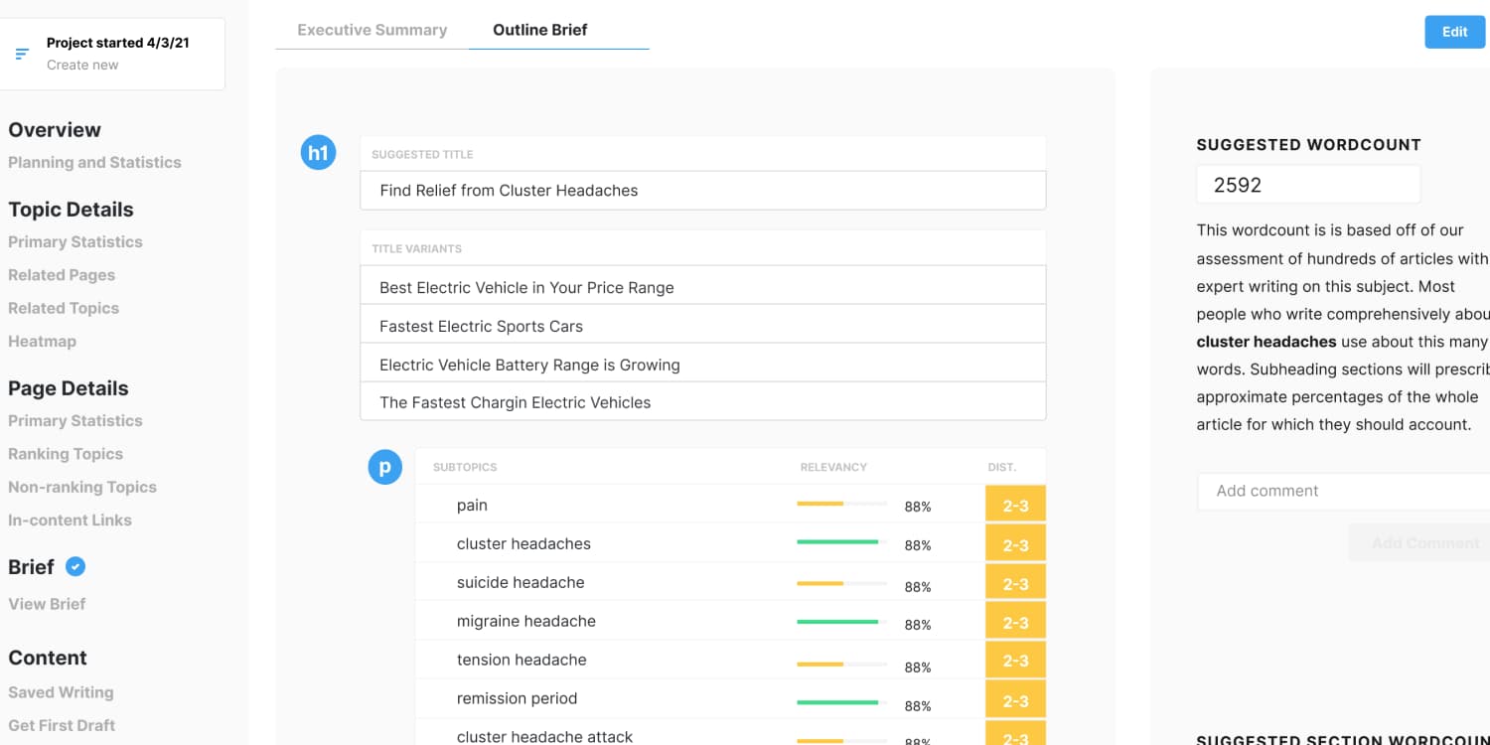
Task: Go to Heatmap under Topic Details
Action: (42, 341)
